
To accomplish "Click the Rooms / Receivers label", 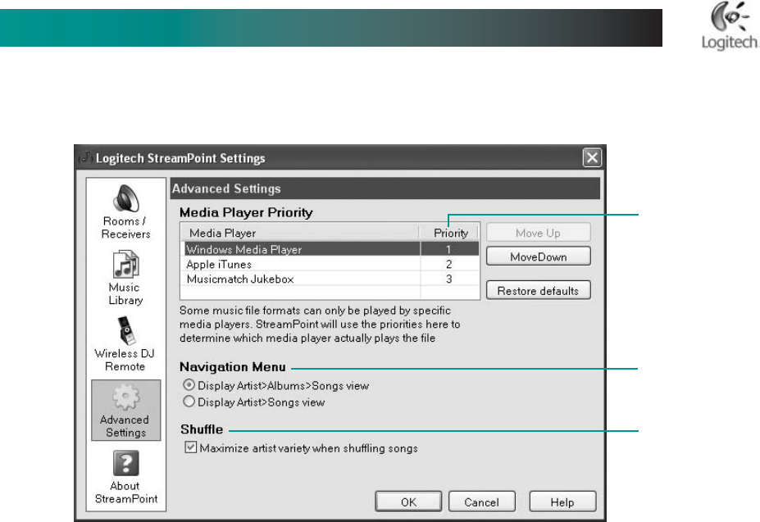I will coord(125,227).
